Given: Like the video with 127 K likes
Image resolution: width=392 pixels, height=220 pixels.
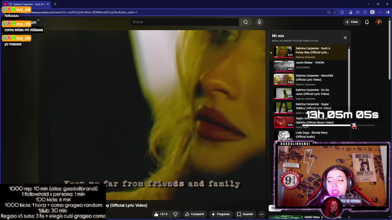Looking at the screenshot, I should coord(161,214).
